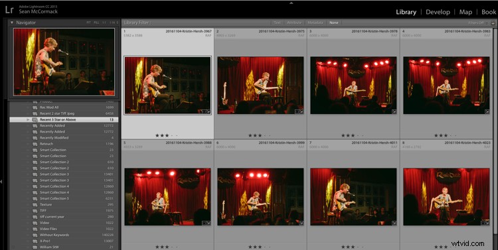Select the Kristin-Hersh-3999 thumbnail
This screenshot has width=498, height=250.
[260, 197]
